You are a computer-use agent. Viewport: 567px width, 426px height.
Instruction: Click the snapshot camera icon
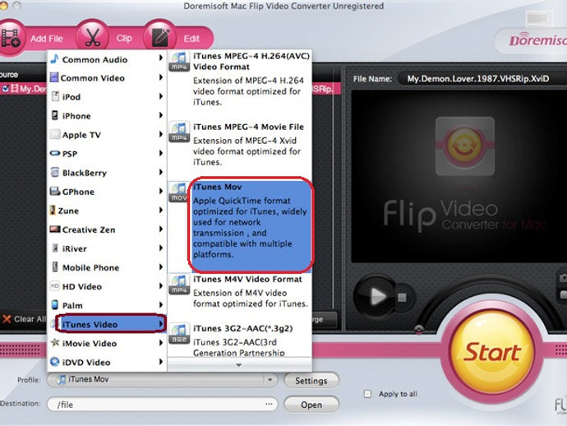[x=563, y=278]
